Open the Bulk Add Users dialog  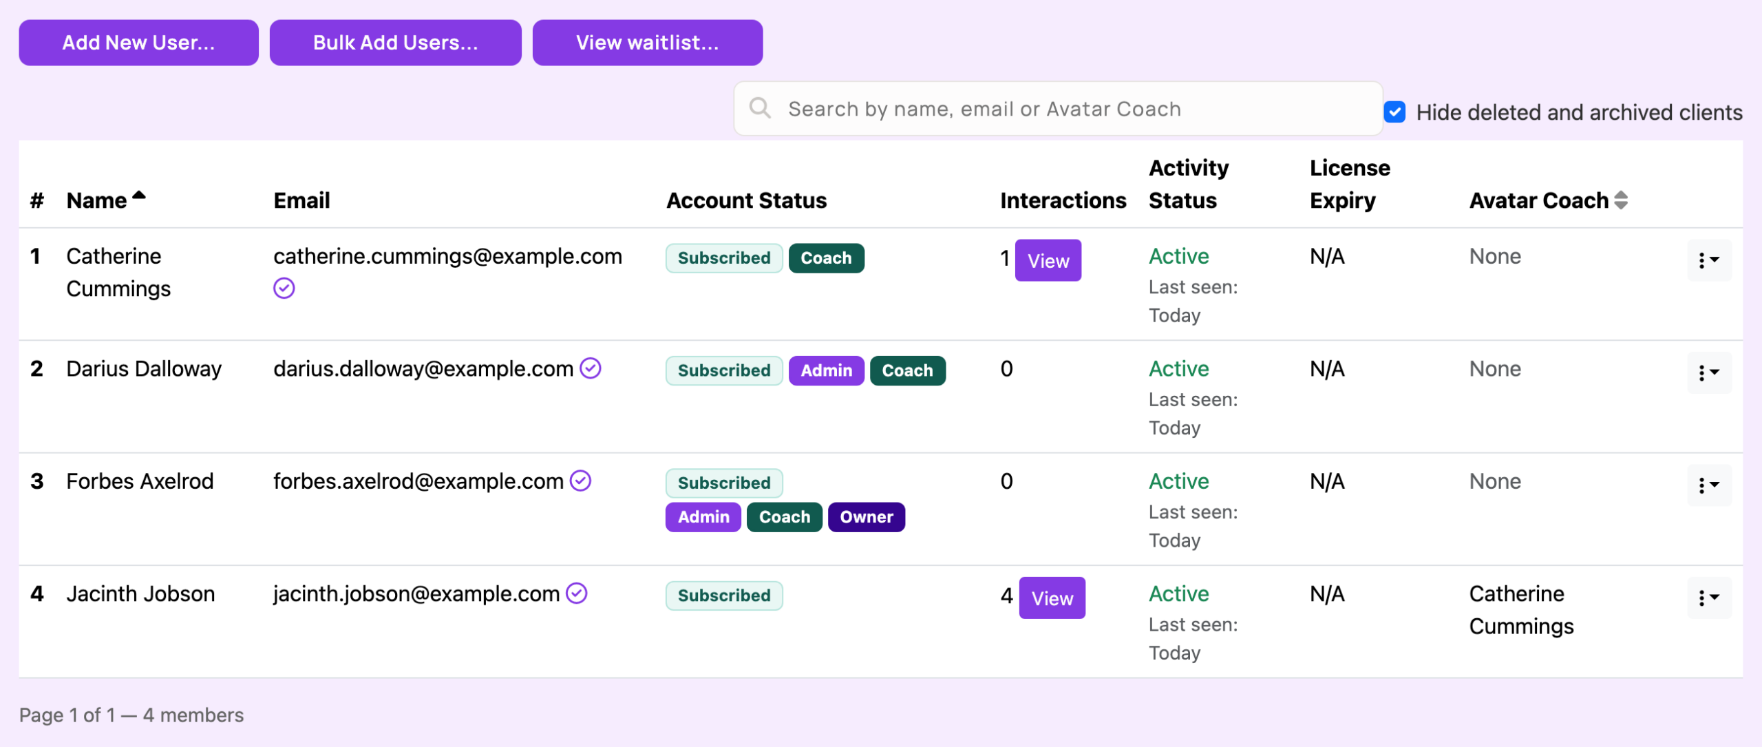[x=396, y=43]
